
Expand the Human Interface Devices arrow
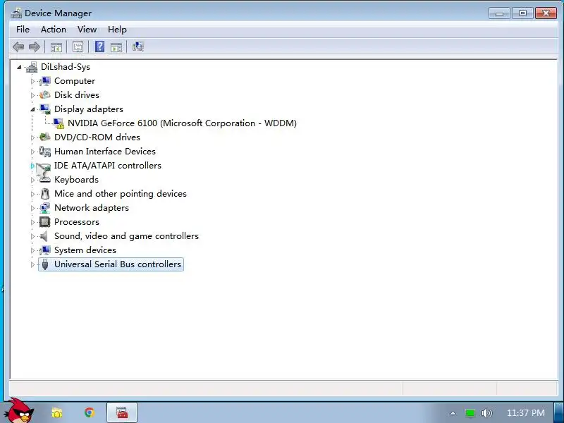coord(32,152)
